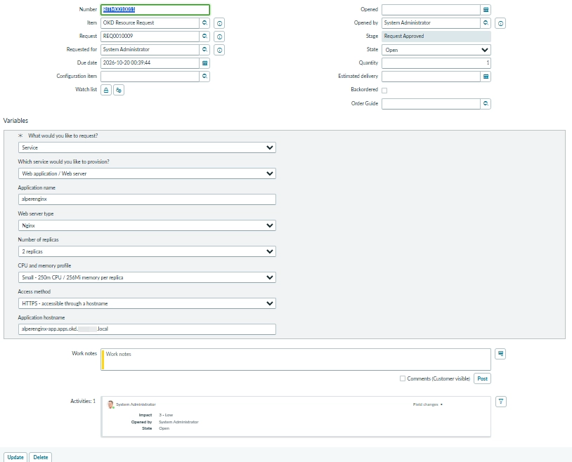The image size is (572, 462).
Task: Post the work note
Action: coord(482,378)
